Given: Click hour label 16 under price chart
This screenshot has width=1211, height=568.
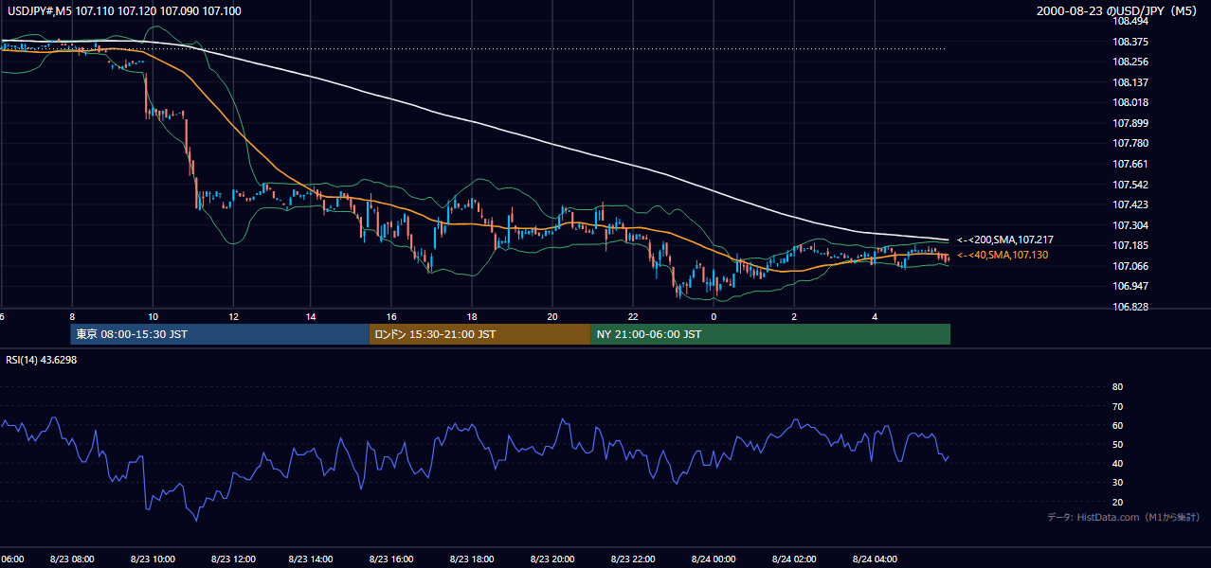Looking at the screenshot, I should pos(390,317).
